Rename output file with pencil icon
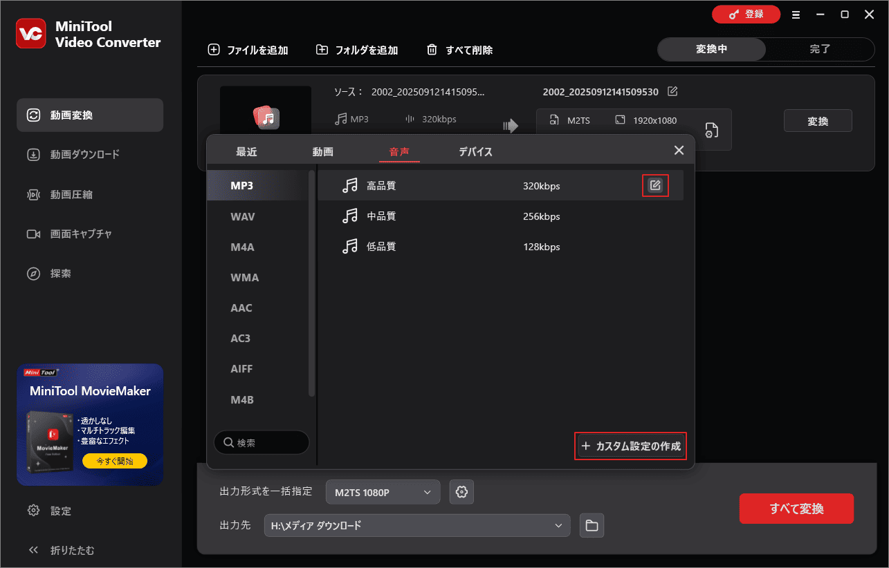889x568 pixels. tap(672, 91)
